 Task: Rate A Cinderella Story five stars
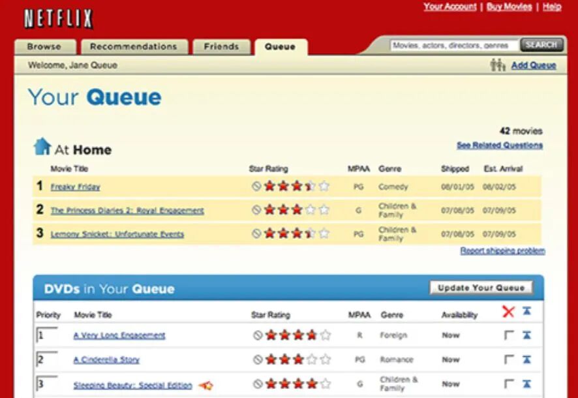(x=326, y=359)
